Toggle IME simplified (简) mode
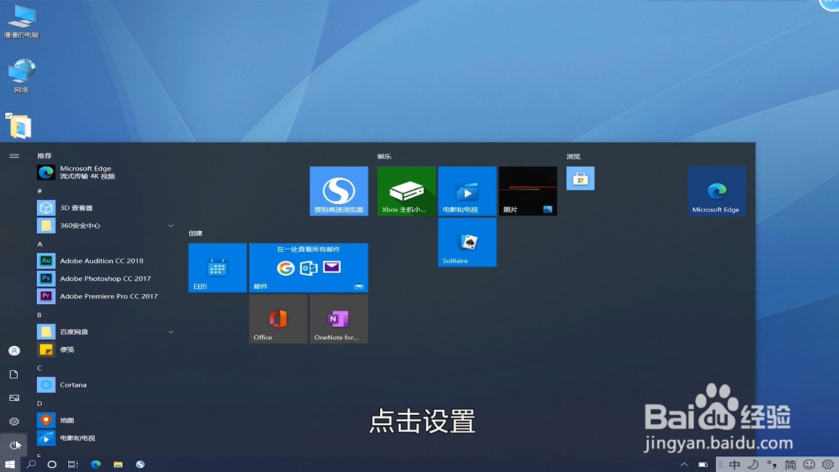The height and width of the screenshot is (472, 839). coord(790,465)
